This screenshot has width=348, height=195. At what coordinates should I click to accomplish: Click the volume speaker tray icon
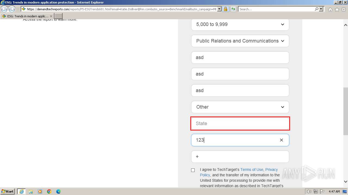click(x=309, y=191)
